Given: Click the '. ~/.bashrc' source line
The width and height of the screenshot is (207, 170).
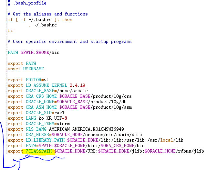Looking at the screenshot, I should [x=43, y=25].
